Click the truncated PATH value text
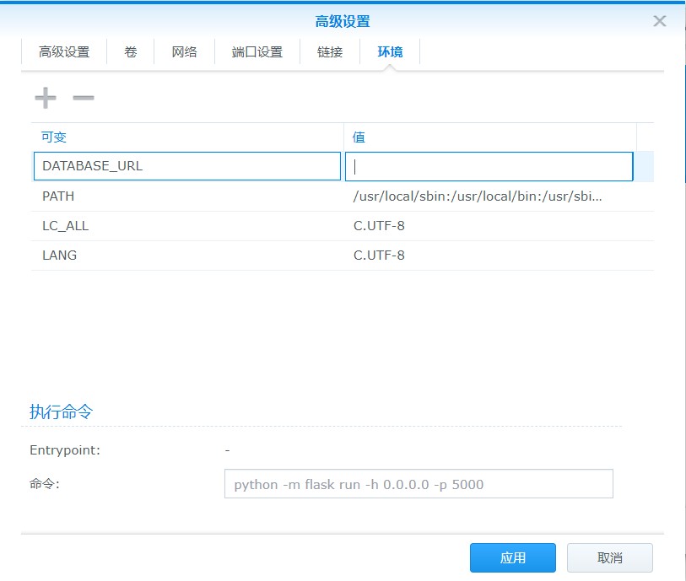Screen dimensions: 686x581 tap(474, 196)
